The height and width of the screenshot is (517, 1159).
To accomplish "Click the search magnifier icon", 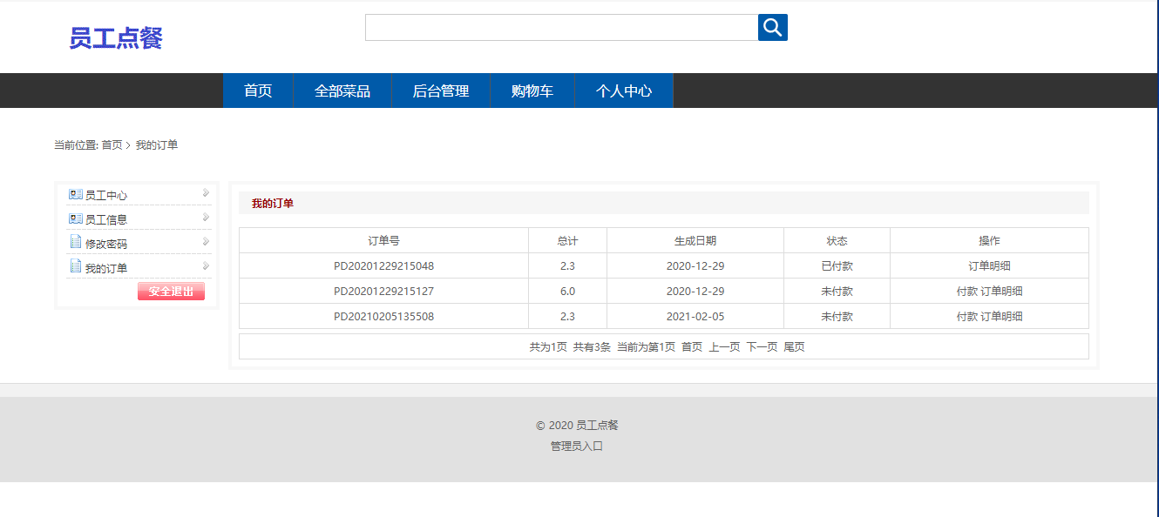I will [x=772, y=27].
